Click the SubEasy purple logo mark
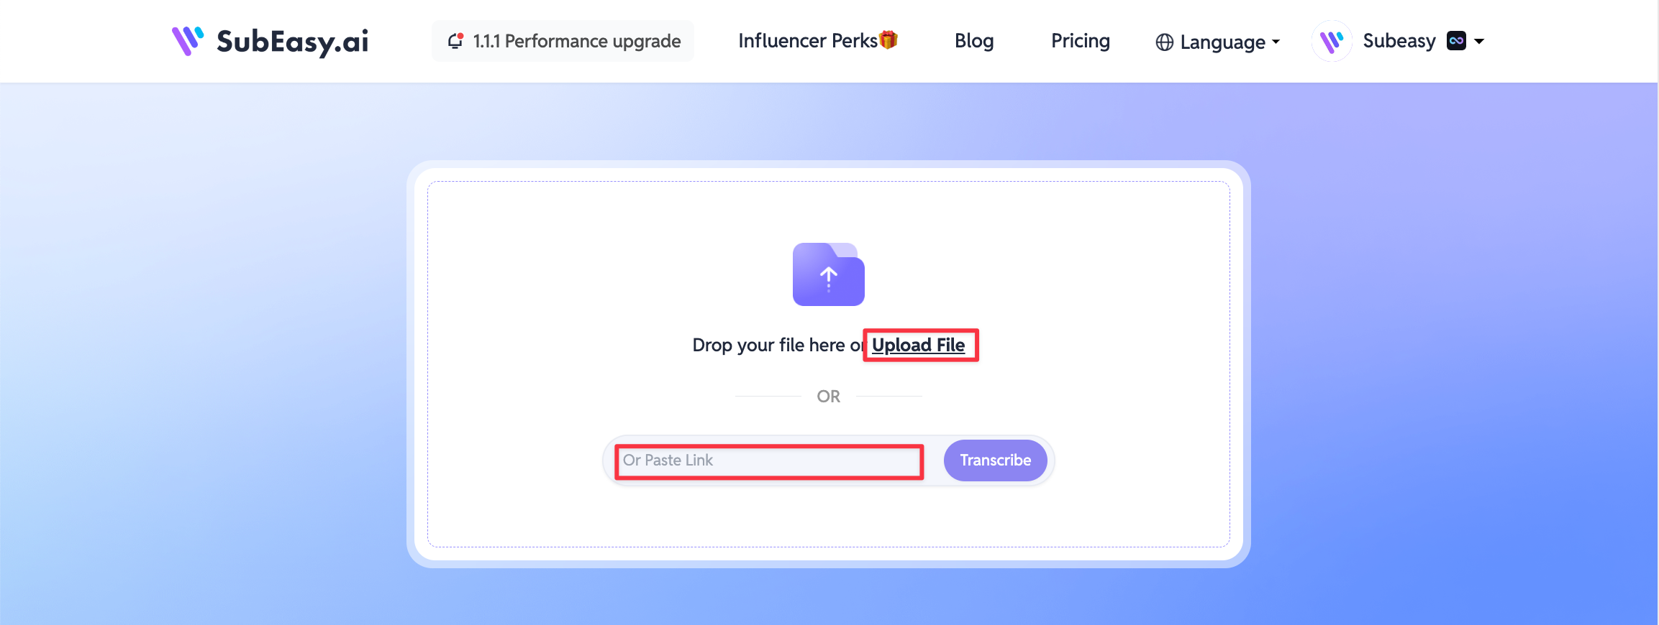The image size is (1659, 625). [188, 41]
